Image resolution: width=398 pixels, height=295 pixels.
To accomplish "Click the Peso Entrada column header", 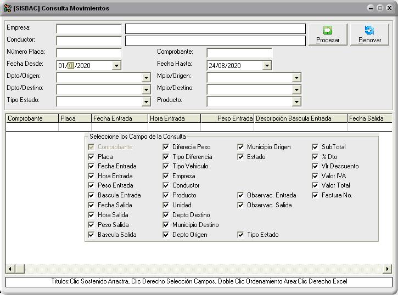I will click(228, 118).
